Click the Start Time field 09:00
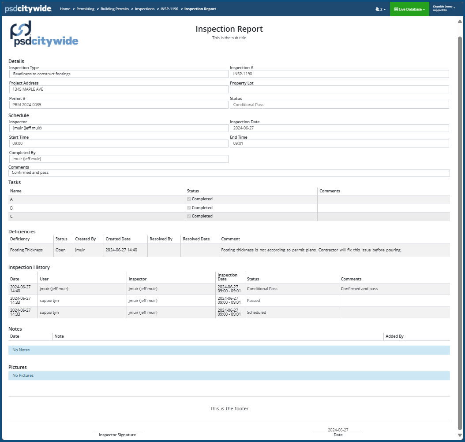 [119, 144]
